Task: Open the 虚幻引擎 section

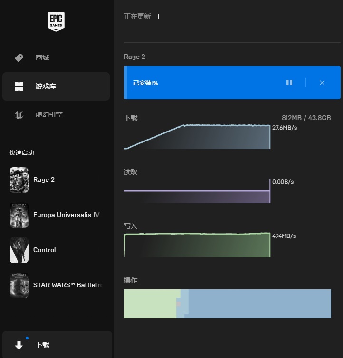Action: [49, 115]
